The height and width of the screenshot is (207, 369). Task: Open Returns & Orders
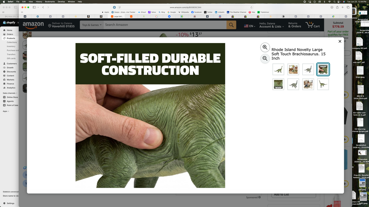click(295, 25)
